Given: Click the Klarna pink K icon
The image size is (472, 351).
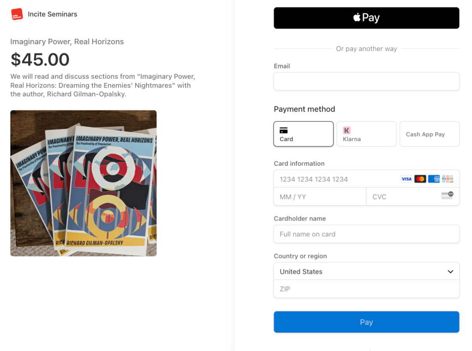Looking at the screenshot, I should [x=347, y=130].
